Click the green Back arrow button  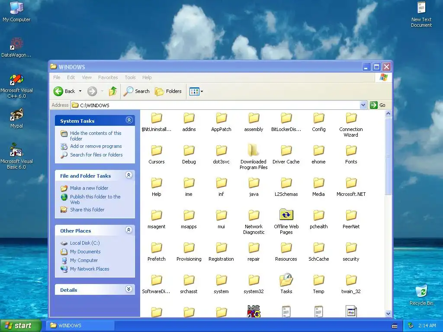[x=58, y=91]
